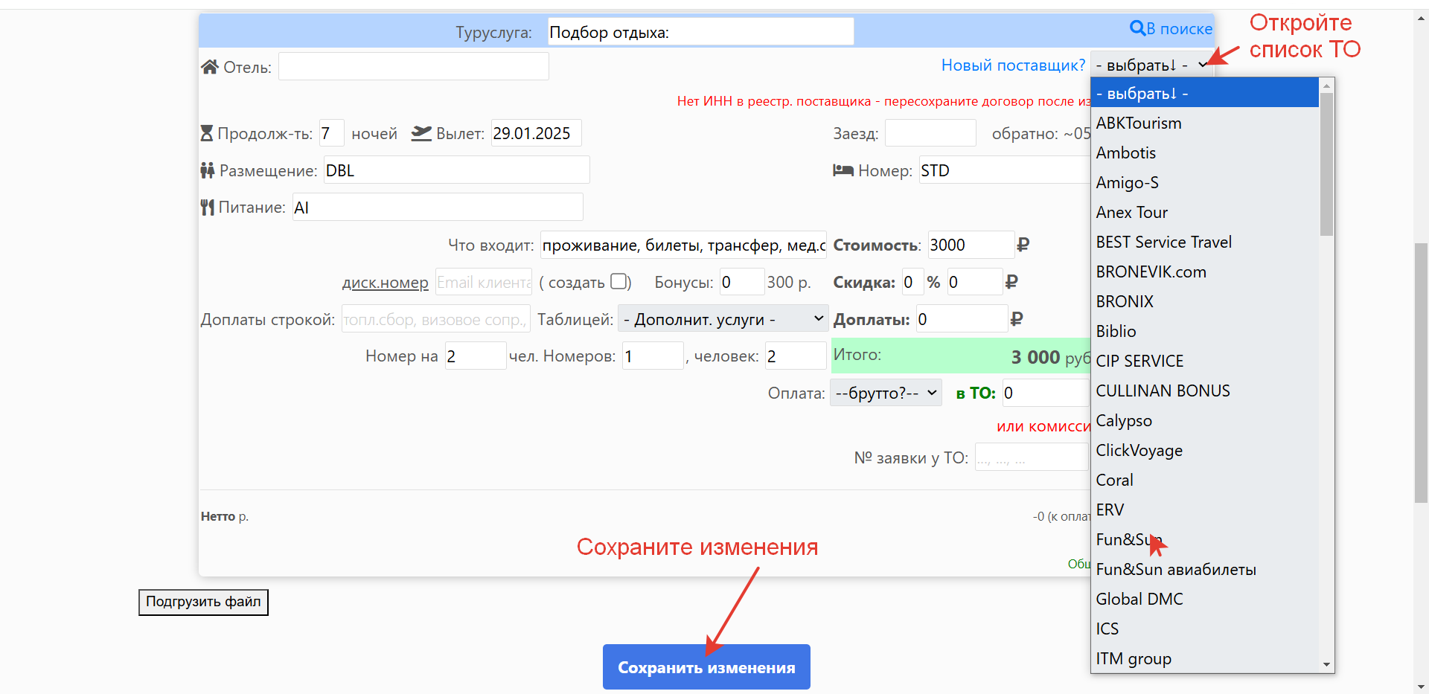Click the 'Номеров' count field
The width and height of the screenshot is (1429, 694).
click(653, 356)
